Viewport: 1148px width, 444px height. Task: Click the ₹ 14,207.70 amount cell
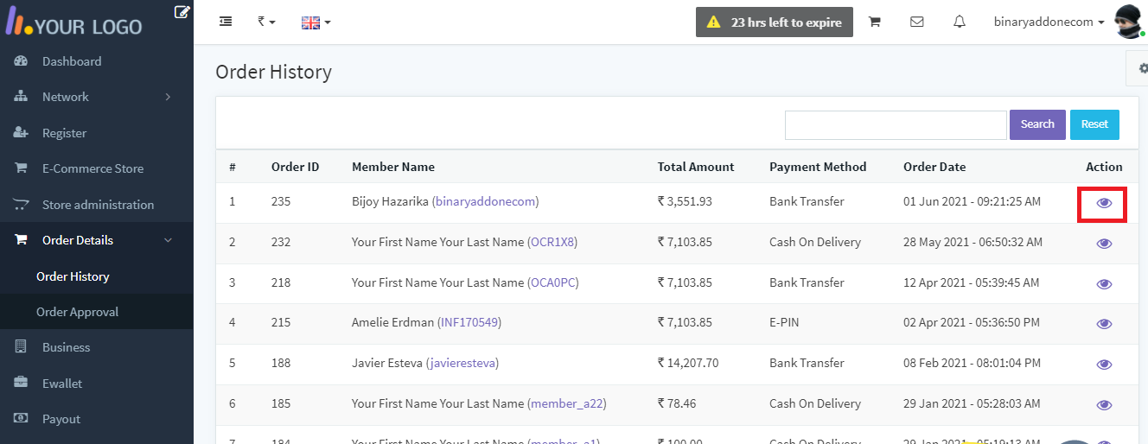pos(688,363)
